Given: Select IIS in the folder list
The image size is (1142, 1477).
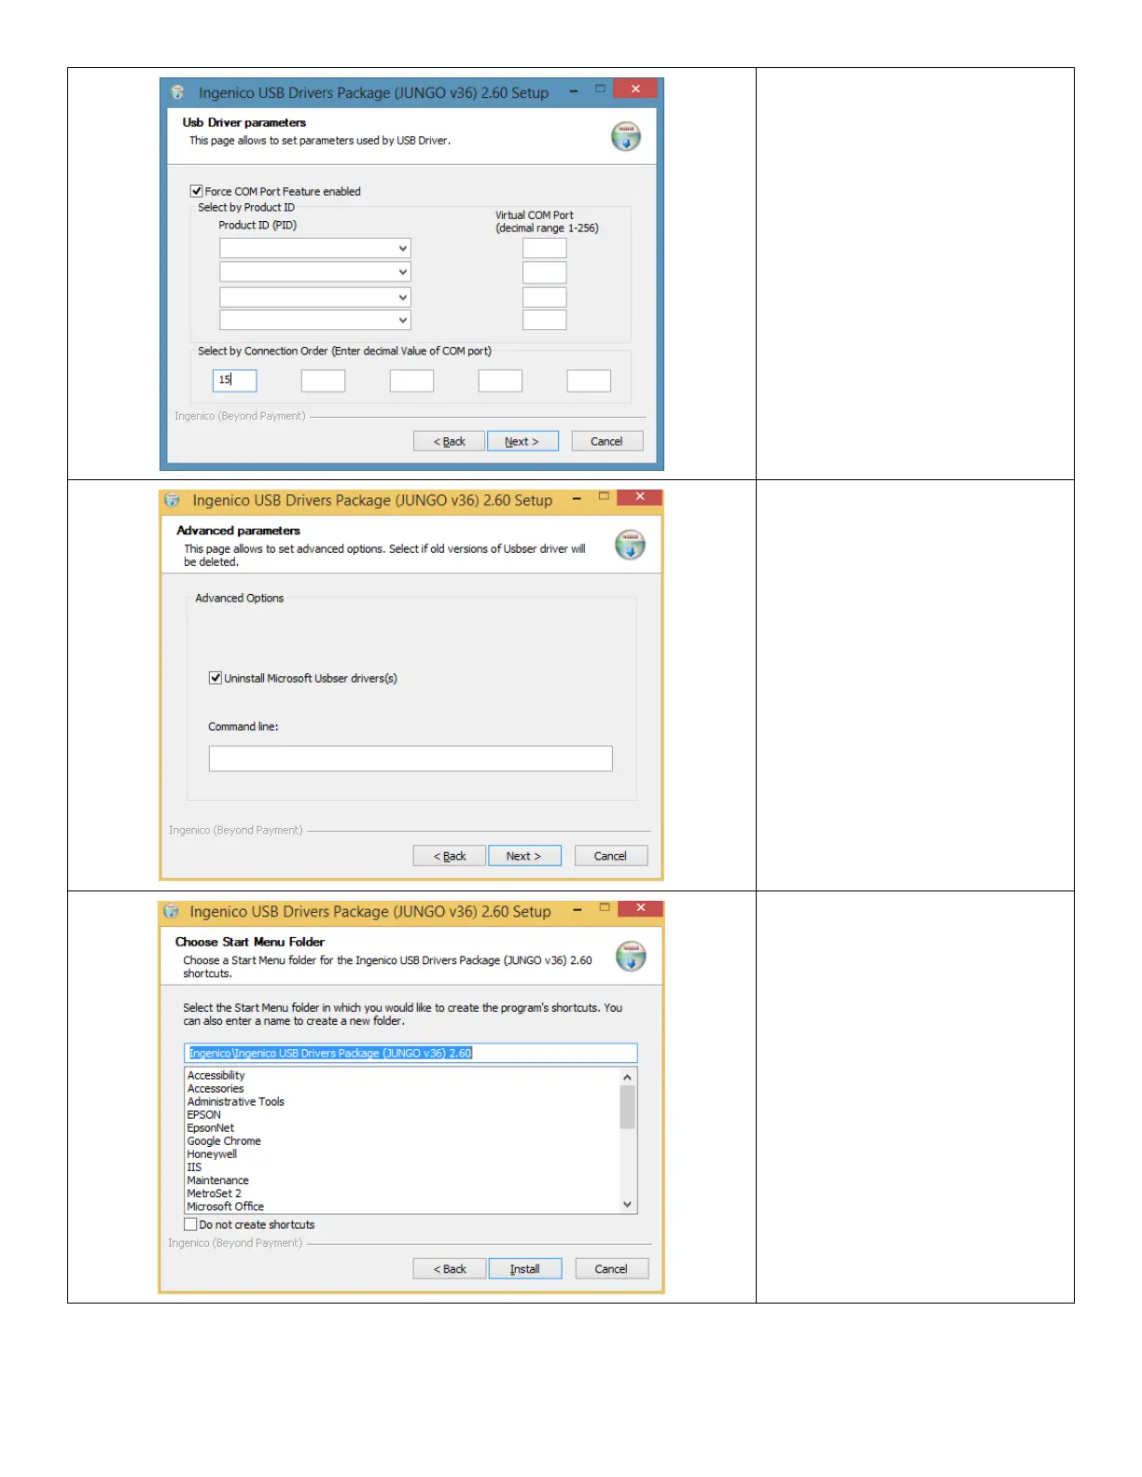Looking at the screenshot, I should 194,1166.
